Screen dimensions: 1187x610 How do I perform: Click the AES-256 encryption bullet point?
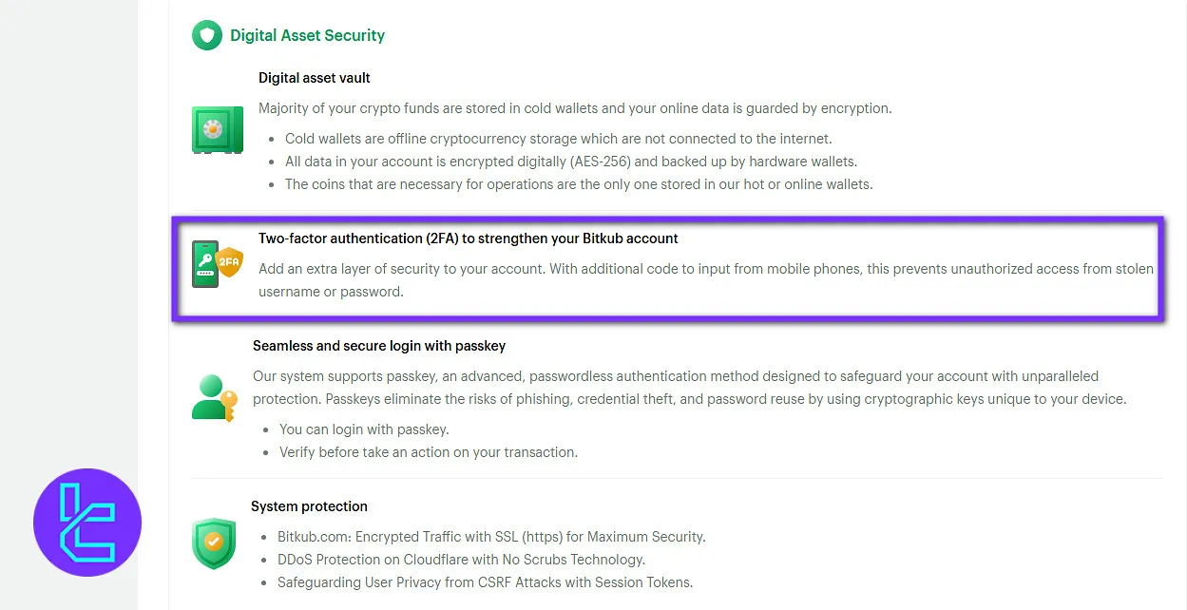pyautogui.click(x=570, y=162)
